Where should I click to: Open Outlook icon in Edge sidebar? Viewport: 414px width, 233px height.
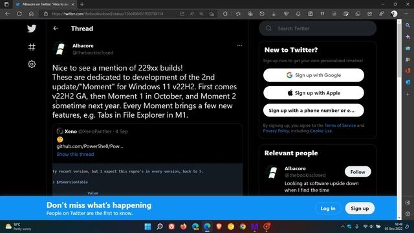point(408,82)
